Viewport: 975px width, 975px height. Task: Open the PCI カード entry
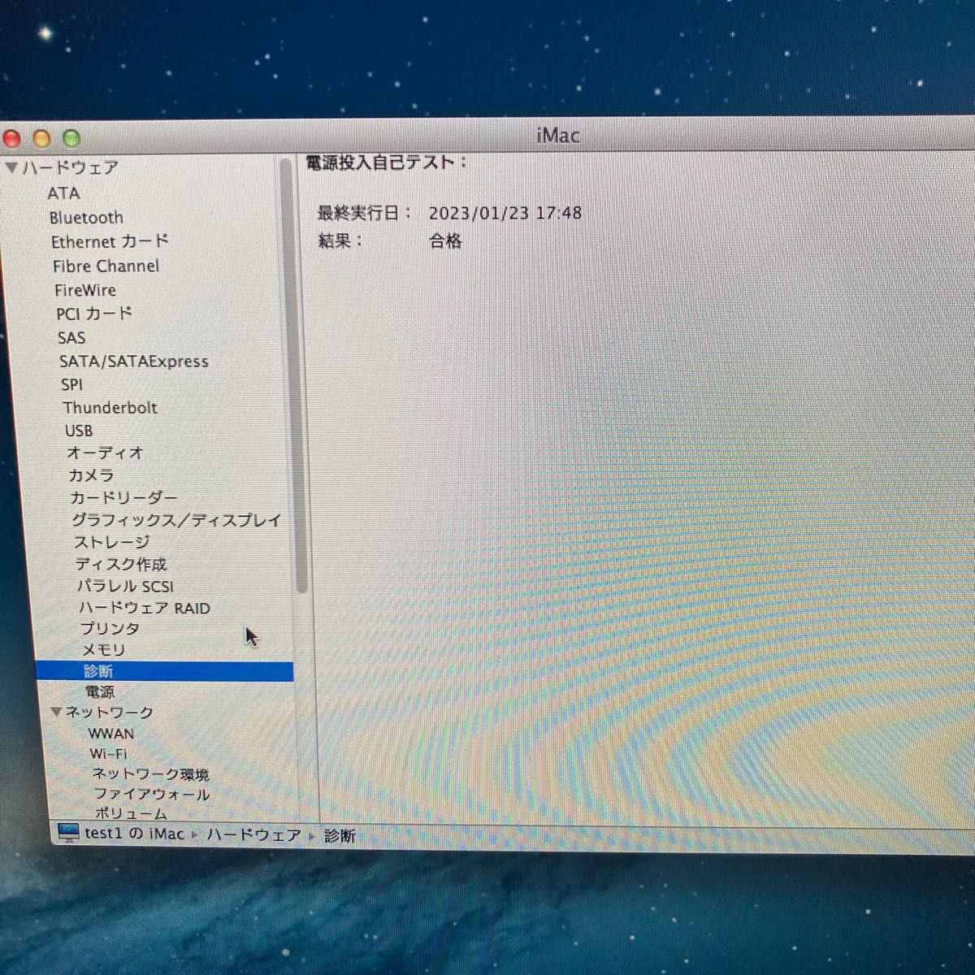[x=94, y=314]
